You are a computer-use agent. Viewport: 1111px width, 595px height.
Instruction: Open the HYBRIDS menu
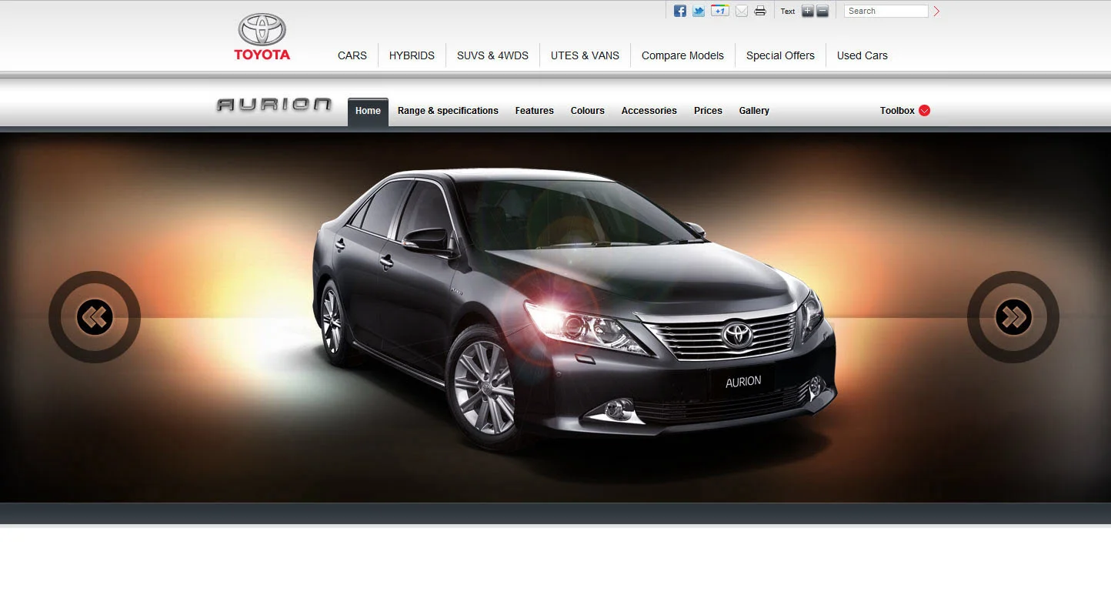tap(412, 55)
